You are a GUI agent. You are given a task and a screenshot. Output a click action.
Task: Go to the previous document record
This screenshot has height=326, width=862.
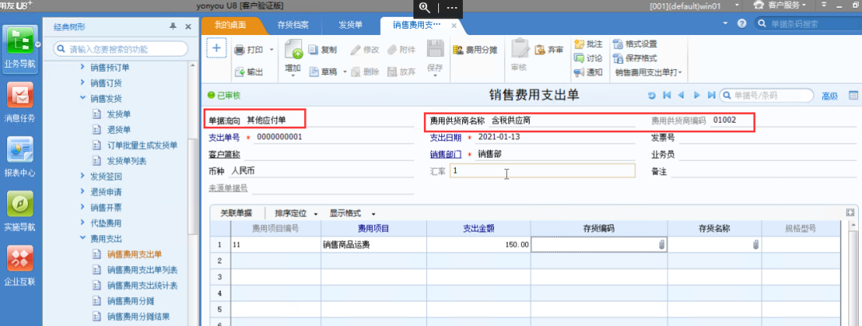[681, 96]
